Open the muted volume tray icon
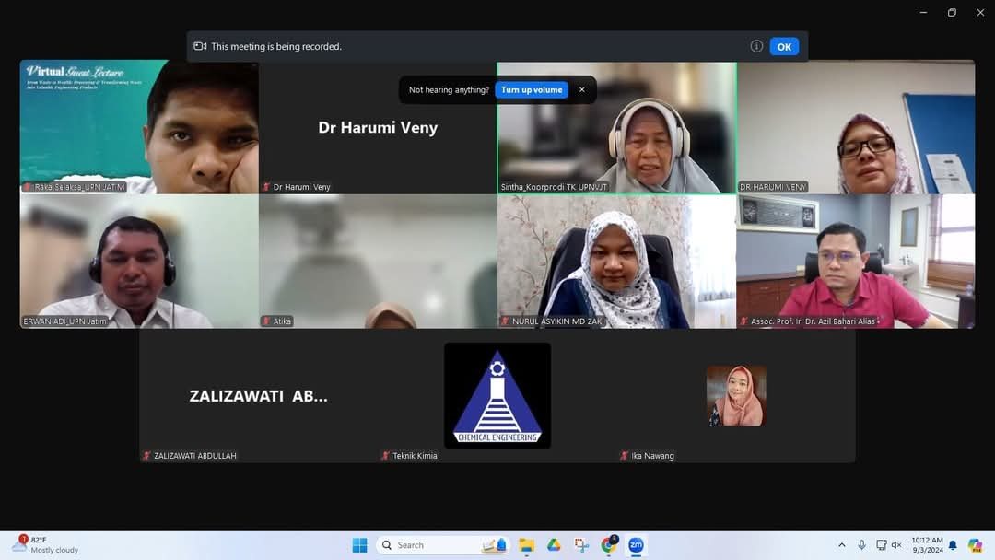Screen dimensions: 995x560 point(896,544)
